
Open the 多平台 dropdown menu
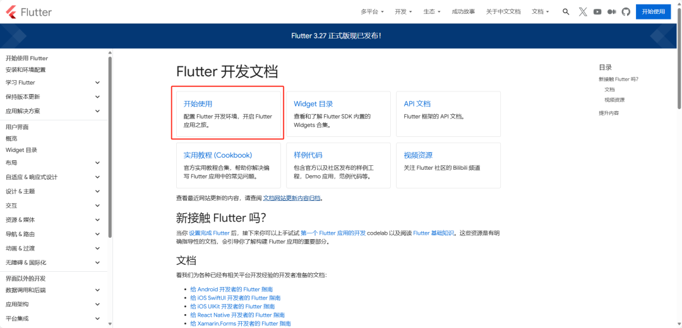tap(372, 12)
